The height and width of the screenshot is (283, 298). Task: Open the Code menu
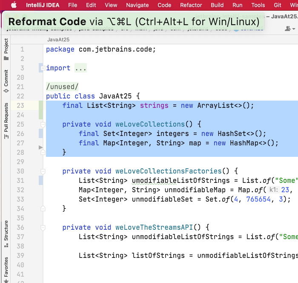(164, 5)
